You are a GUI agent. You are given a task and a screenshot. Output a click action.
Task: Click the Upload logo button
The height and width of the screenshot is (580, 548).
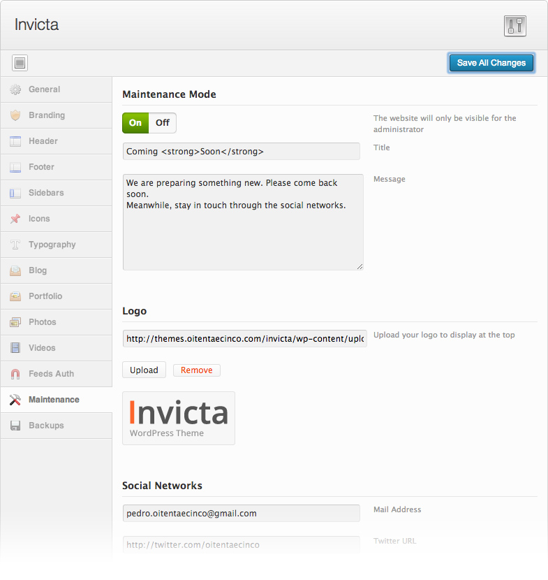pos(144,370)
